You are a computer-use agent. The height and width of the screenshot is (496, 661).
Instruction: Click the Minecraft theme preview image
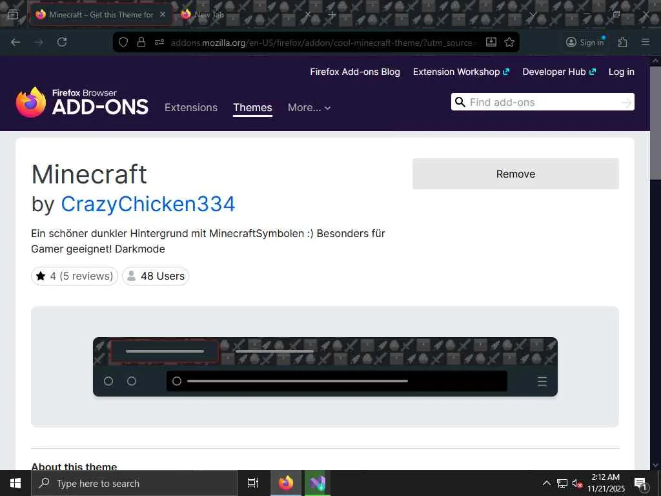[325, 367]
